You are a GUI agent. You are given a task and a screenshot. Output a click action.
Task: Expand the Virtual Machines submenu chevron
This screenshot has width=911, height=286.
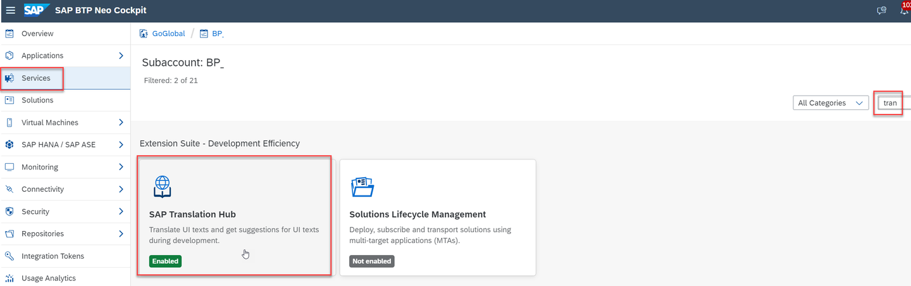pos(121,123)
